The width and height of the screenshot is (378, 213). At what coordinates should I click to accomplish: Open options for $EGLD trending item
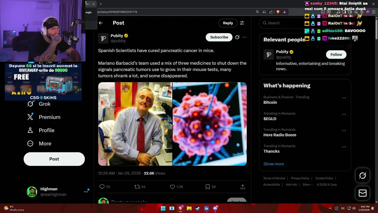[344, 114]
